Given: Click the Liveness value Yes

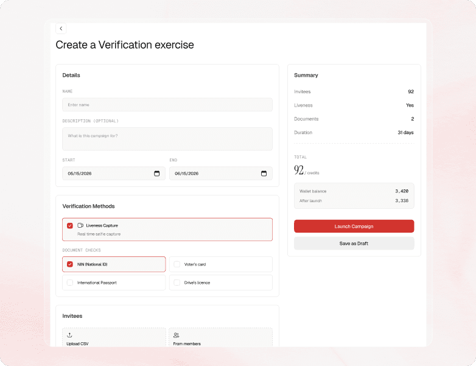Looking at the screenshot, I should (x=410, y=105).
